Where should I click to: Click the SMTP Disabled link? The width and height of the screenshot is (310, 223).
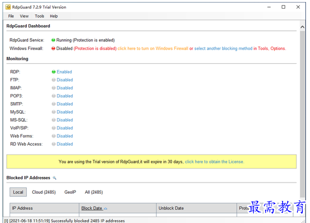click(65, 104)
